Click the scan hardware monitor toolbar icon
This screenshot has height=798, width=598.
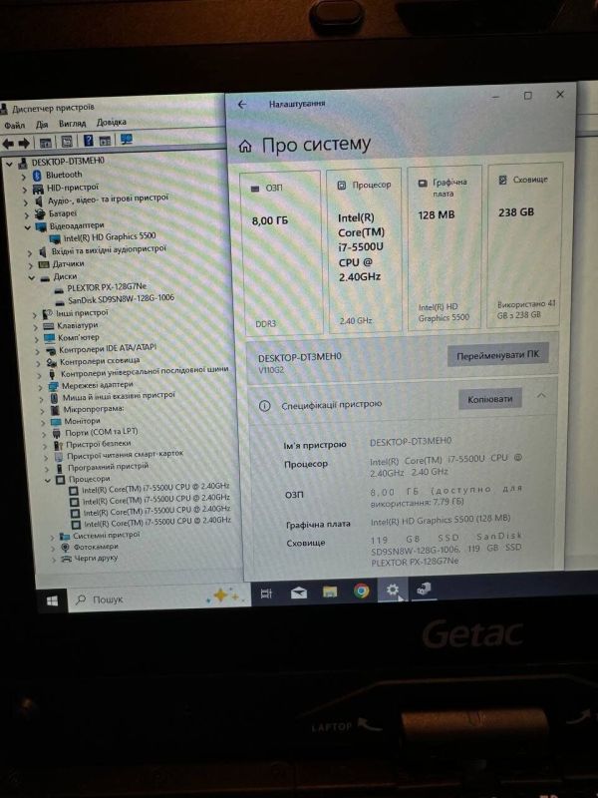click(x=127, y=140)
